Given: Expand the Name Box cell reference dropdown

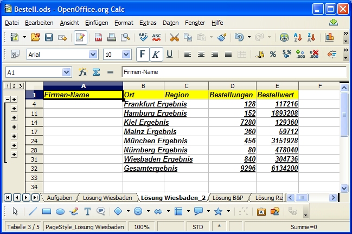Looking at the screenshot, I should click(x=67, y=72).
